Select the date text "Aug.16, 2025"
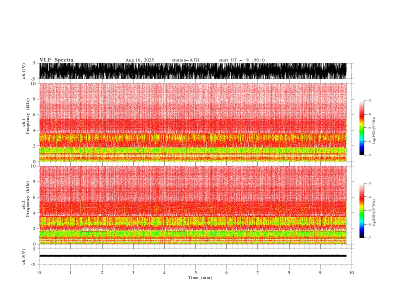396x306 pixels. [139, 60]
